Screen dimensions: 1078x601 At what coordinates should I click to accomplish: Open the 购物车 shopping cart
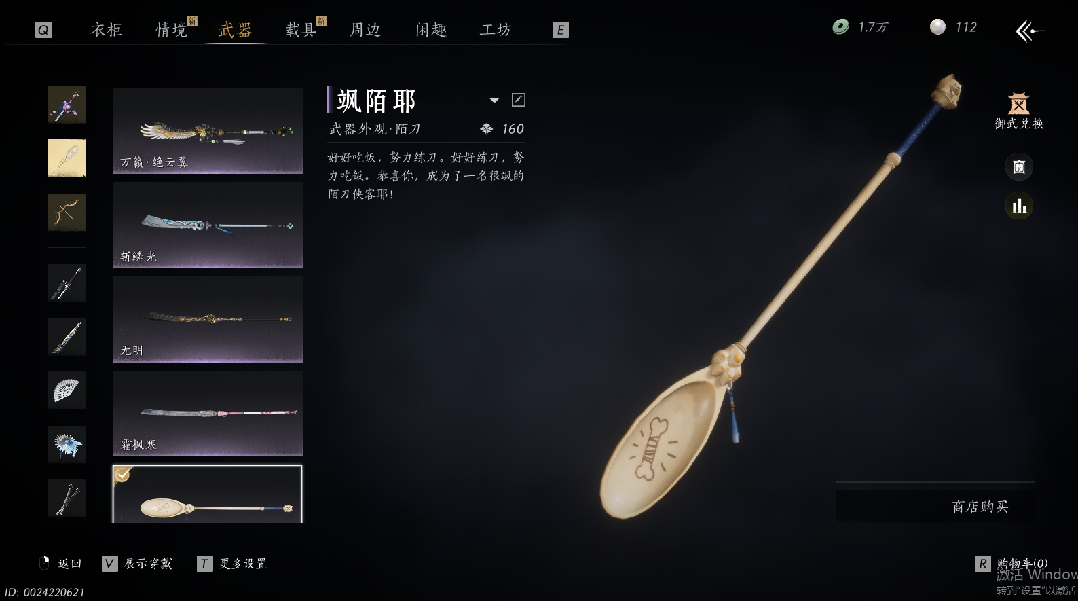click(1012, 564)
